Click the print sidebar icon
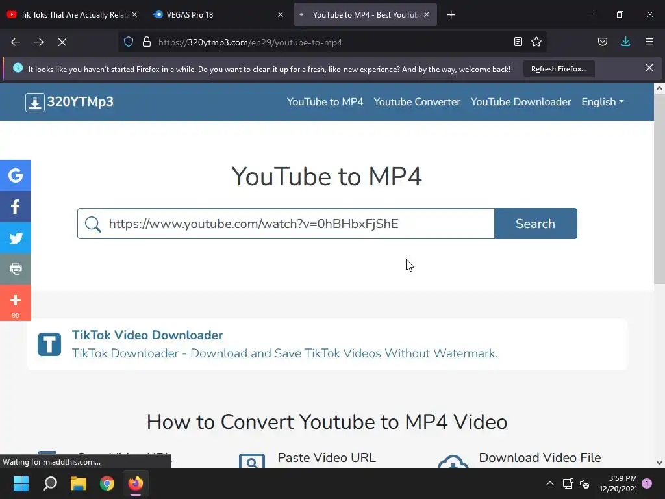The image size is (665, 499). coord(16,268)
